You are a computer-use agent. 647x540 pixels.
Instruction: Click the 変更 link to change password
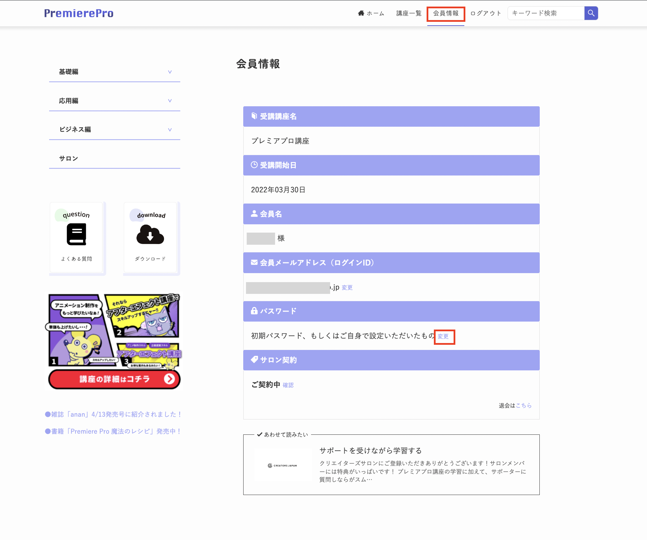[x=444, y=336]
